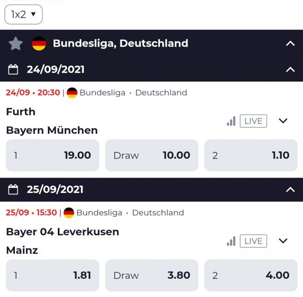Open Bayer 04 Leverkusen match details

[62, 232]
